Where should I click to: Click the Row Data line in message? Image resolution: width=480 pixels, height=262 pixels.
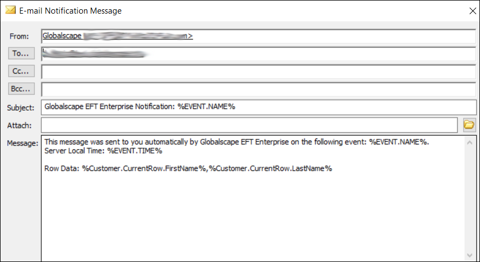(188, 169)
